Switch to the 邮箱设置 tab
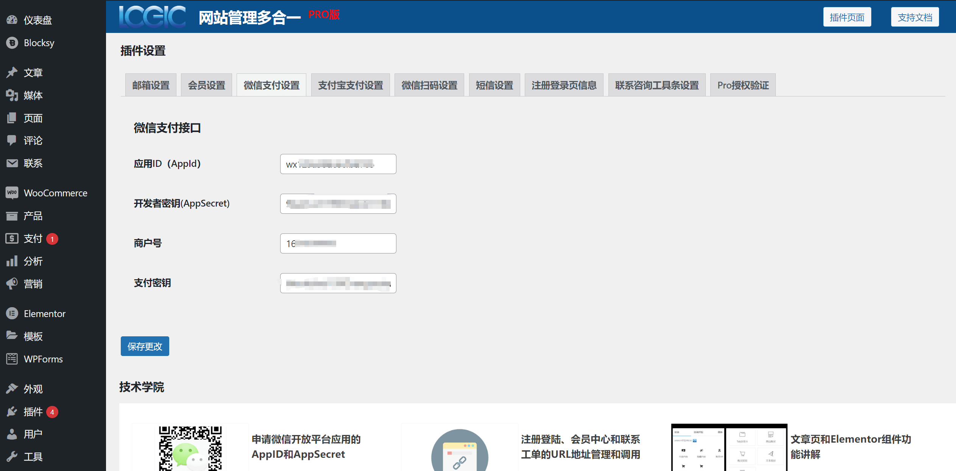 tap(151, 85)
